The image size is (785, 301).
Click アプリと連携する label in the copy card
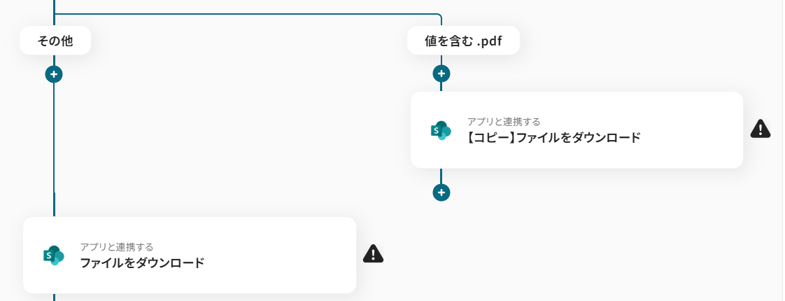point(504,122)
